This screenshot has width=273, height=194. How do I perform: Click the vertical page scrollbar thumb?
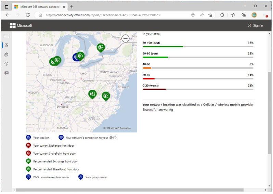point(270,113)
